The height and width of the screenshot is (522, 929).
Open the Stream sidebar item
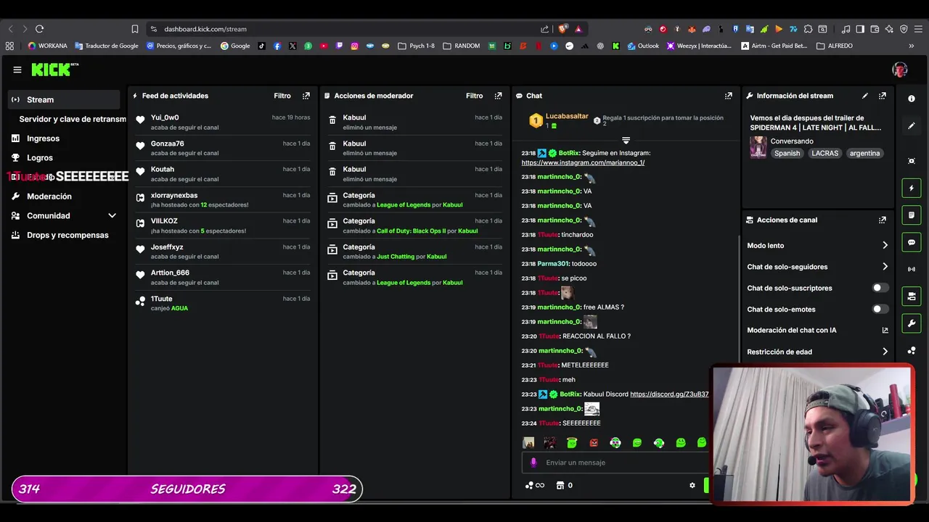64,99
